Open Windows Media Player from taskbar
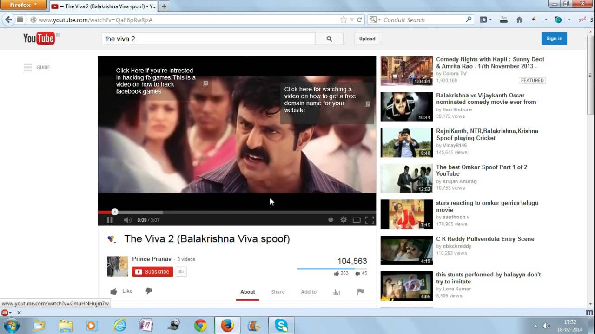Screen dimensions: 595x334 pos(92,326)
